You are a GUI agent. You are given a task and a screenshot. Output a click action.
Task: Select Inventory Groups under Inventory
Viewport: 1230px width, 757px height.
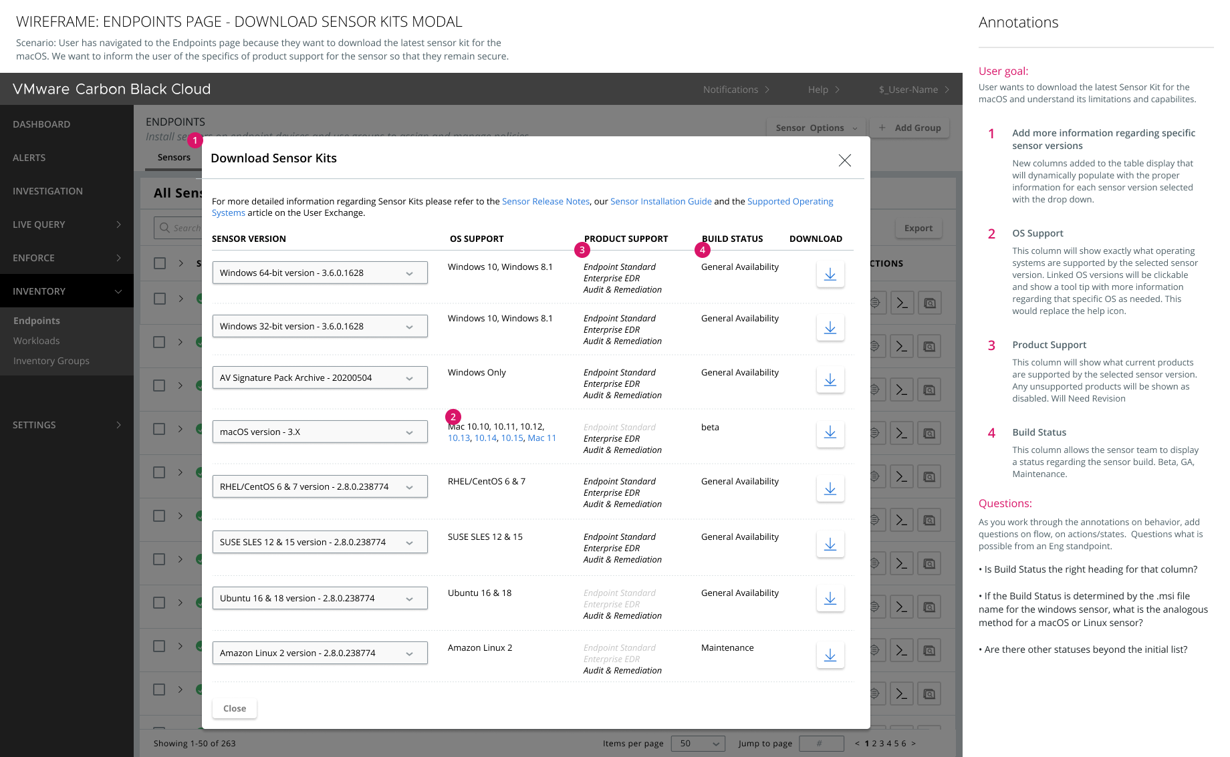coord(51,361)
